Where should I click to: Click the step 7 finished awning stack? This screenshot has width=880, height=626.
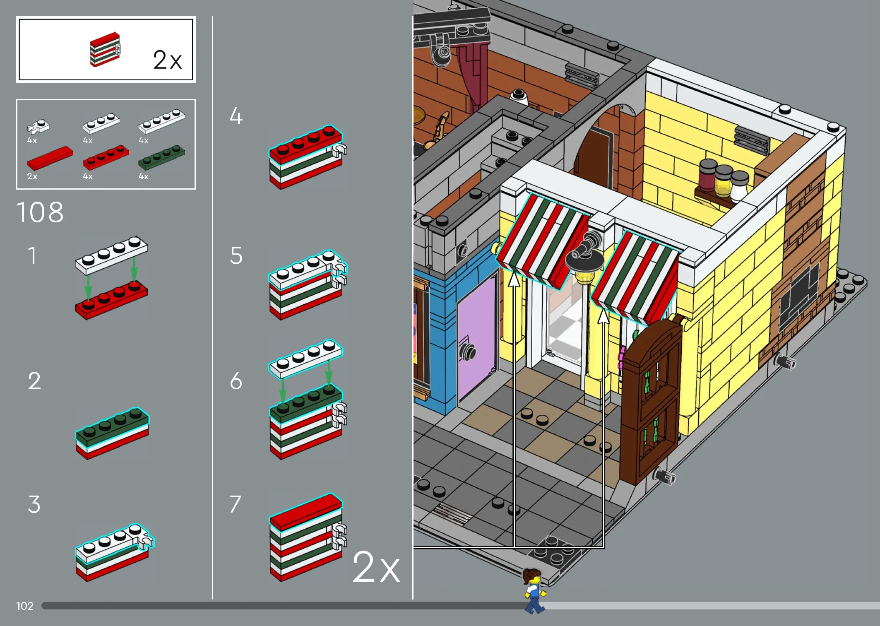click(308, 537)
